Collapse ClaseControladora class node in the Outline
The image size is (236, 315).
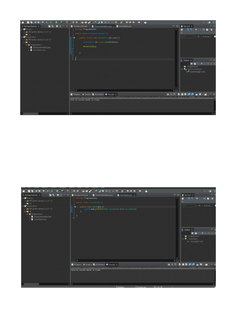(182, 69)
